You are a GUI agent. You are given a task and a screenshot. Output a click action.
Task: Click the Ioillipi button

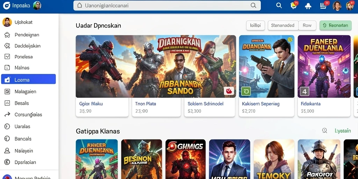(x=256, y=25)
